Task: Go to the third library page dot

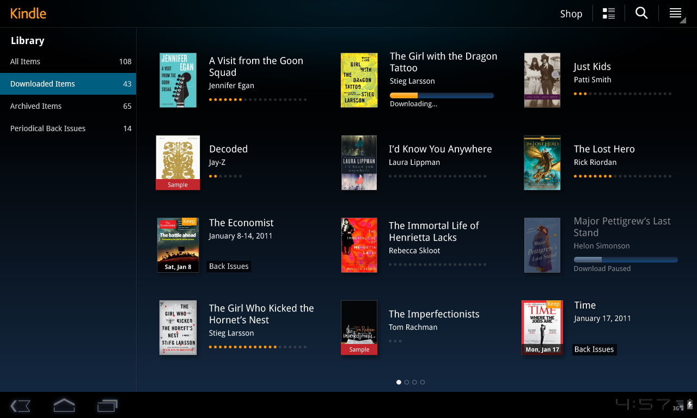Action: pyautogui.click(x=414, y=382)
